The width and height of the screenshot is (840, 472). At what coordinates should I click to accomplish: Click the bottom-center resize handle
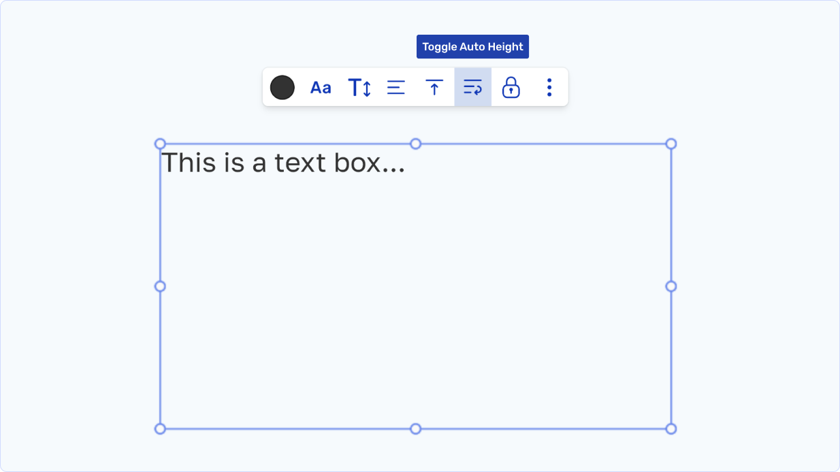tap(415, 428)
